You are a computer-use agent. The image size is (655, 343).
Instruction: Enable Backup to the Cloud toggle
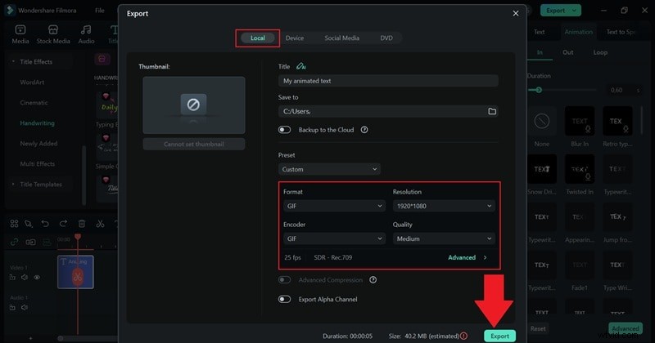pos(285,129)
